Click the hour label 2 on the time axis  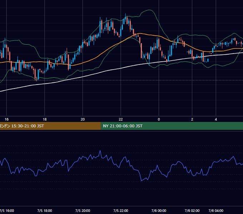pyautogui.click(x=192, y=119)
